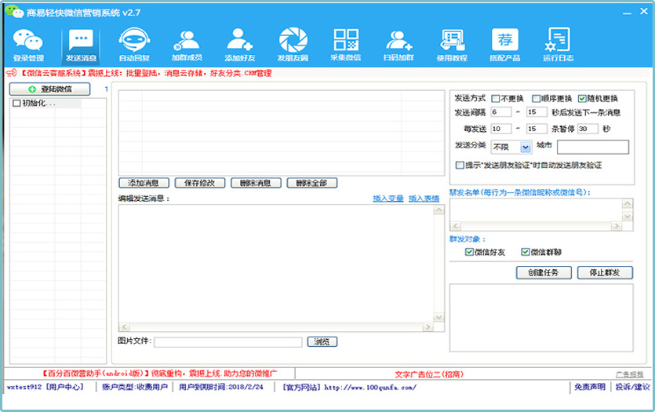Click the 浏览 browse button
Screen dimensions: 655x412
pyautogui.click(x=322, y=342)
